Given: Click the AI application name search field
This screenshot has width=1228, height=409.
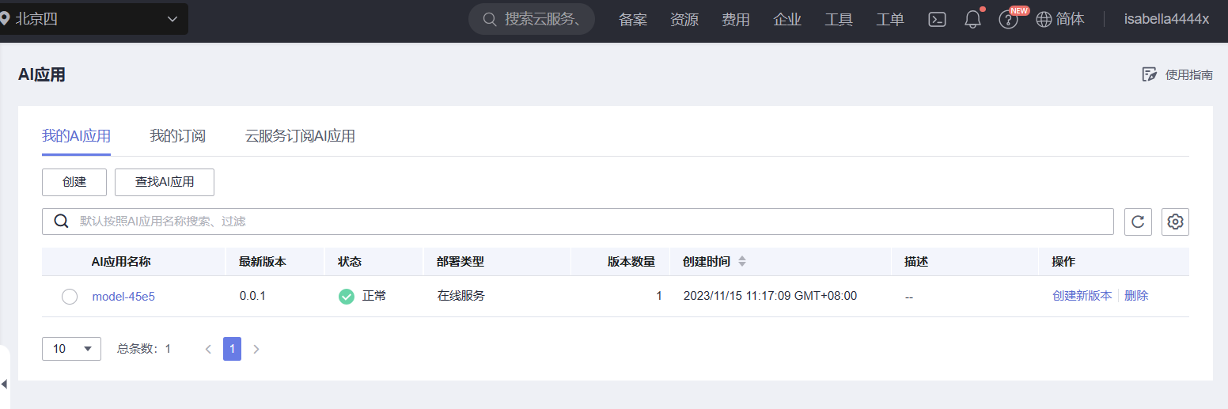Looking at the screenshot, I should [x=586, y=222].
